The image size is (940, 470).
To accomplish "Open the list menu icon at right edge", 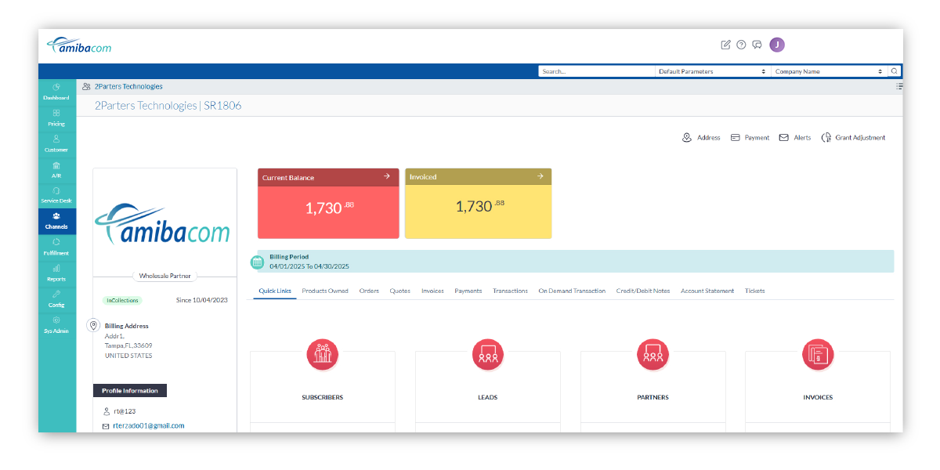I will click(x=899, y=86).
